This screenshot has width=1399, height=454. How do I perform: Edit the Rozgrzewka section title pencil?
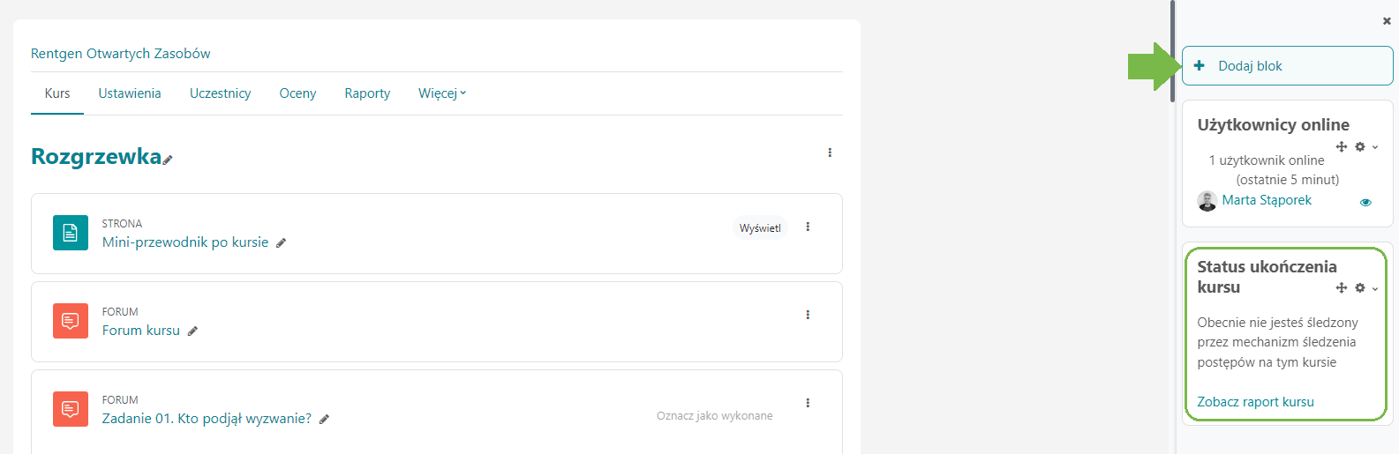tap(168, 160)
